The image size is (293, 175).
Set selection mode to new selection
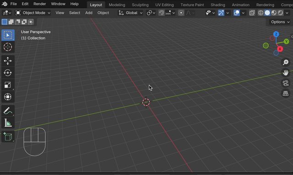pos(5,22)
